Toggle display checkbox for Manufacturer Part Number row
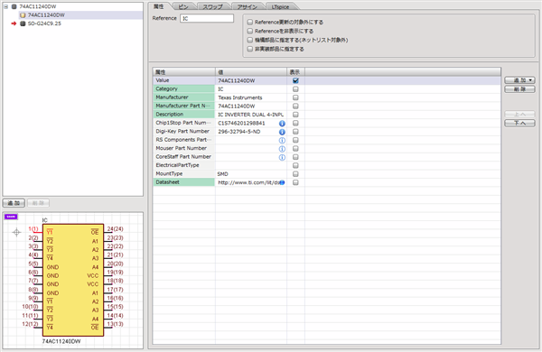 (295, 106)
